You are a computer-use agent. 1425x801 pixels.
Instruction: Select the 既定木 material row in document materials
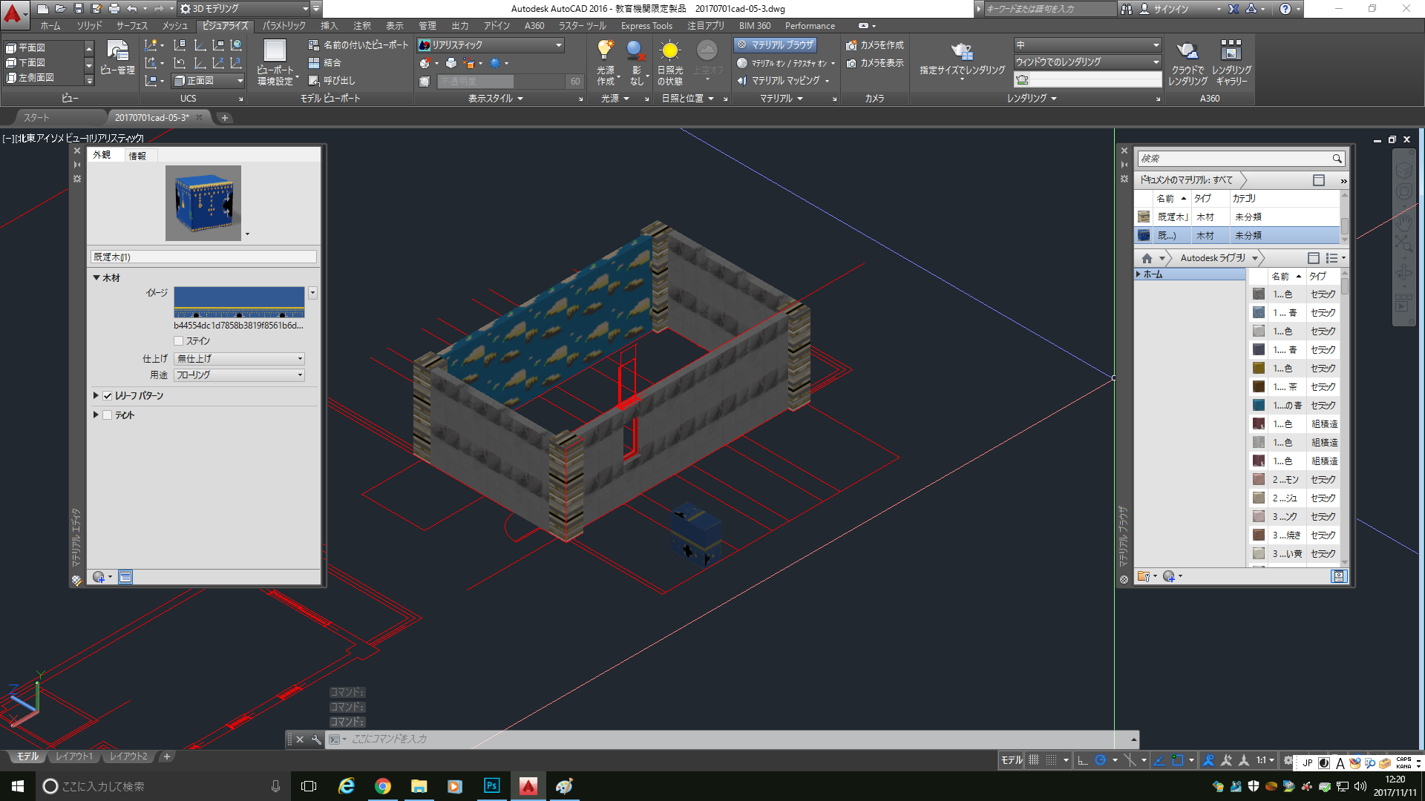pos(1238,217)
